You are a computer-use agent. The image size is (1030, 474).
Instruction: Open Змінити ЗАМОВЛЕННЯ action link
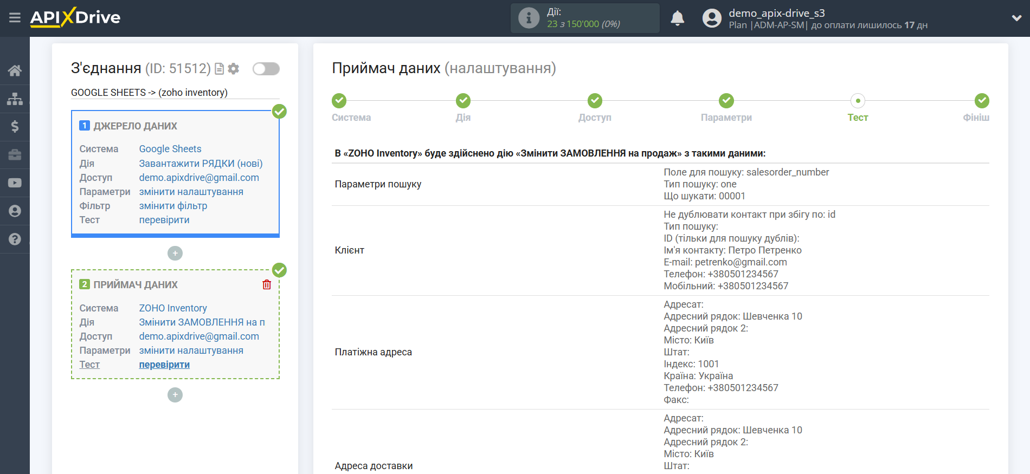[202, 322]
